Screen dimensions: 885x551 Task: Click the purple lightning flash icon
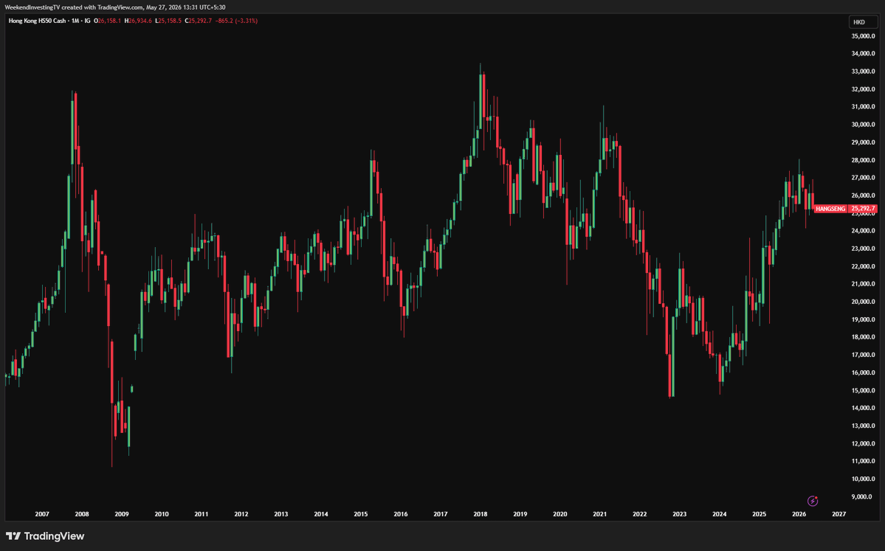click(812, 501)
